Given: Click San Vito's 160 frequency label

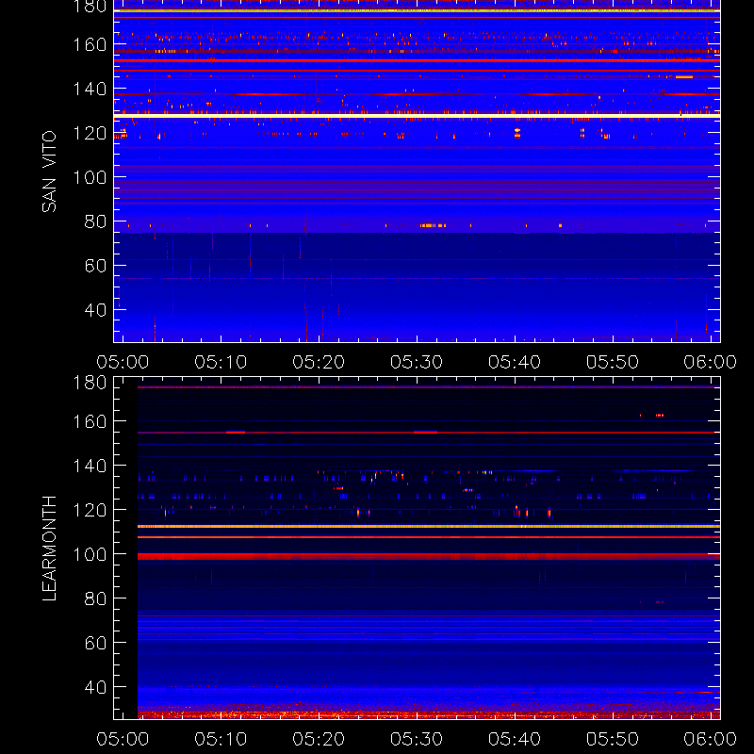Looking at the screenshot, I should 90,44.
